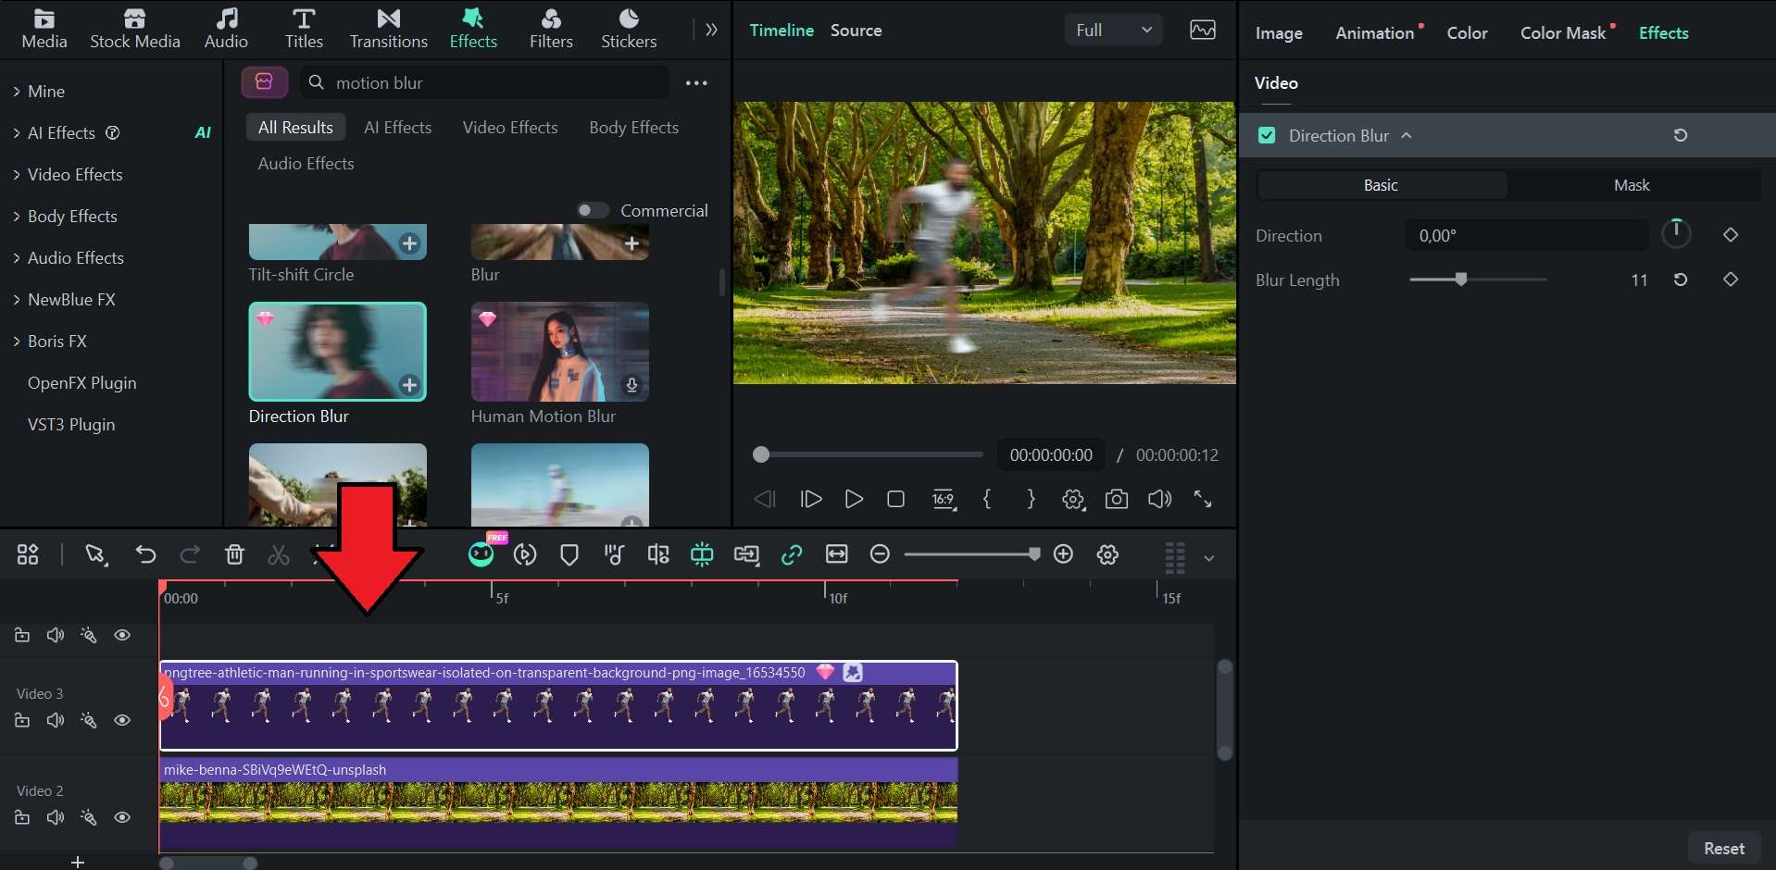The image size is (1776, 870).
Task: Open the Color tab
Action: pyautogui.click(x=1468, y=32)
